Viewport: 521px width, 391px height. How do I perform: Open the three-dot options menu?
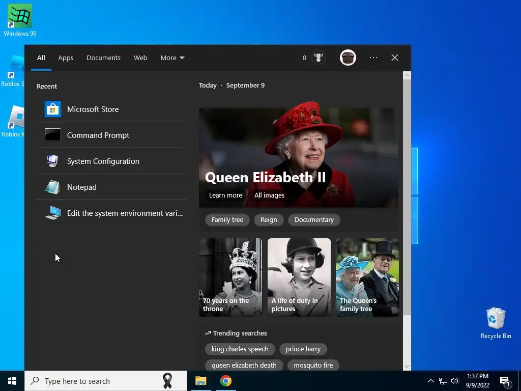[x=373, y=58]
